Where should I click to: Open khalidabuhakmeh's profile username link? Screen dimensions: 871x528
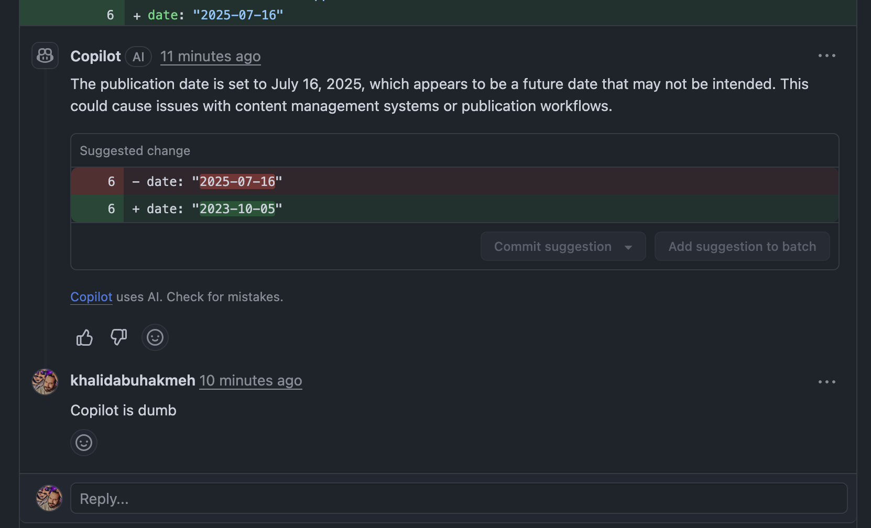[133, 381]
